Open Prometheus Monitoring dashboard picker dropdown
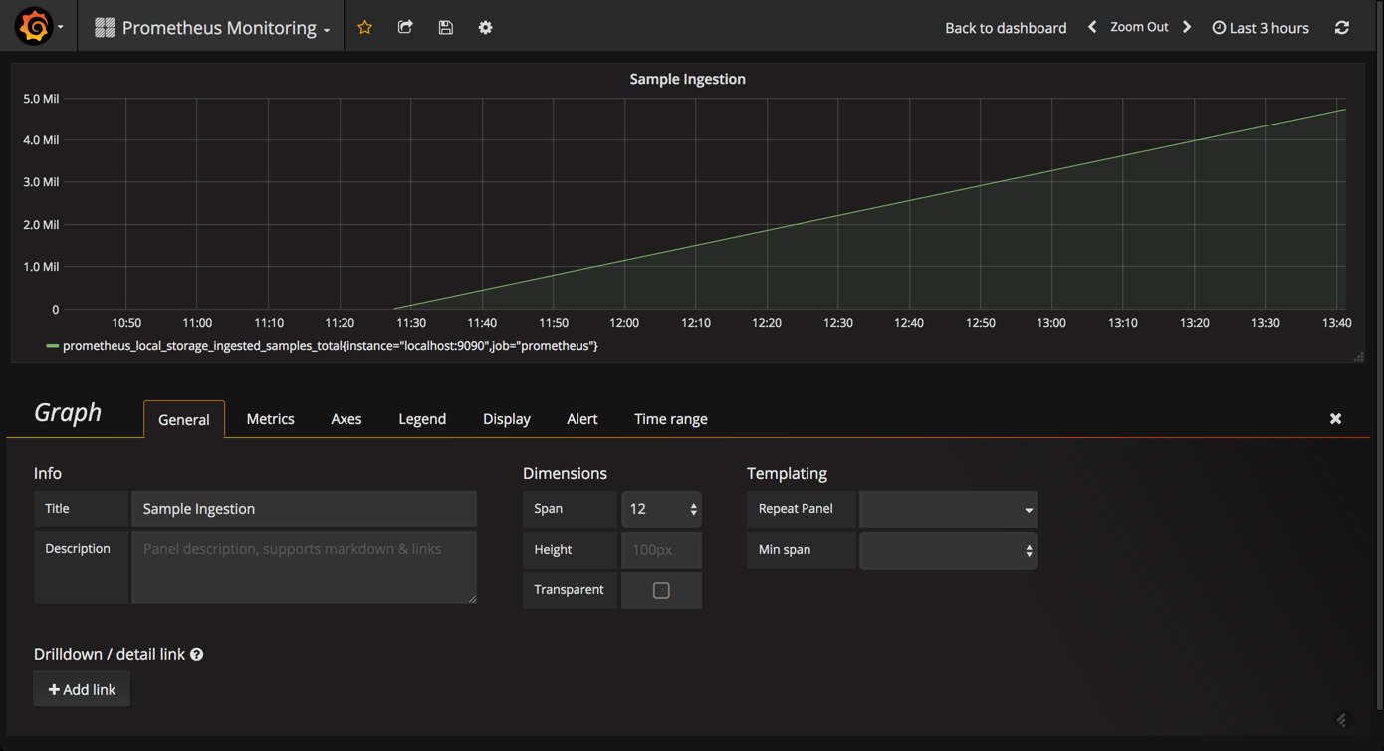The height and width of the screenshot is (751, 1384). (x=212, y=27)
